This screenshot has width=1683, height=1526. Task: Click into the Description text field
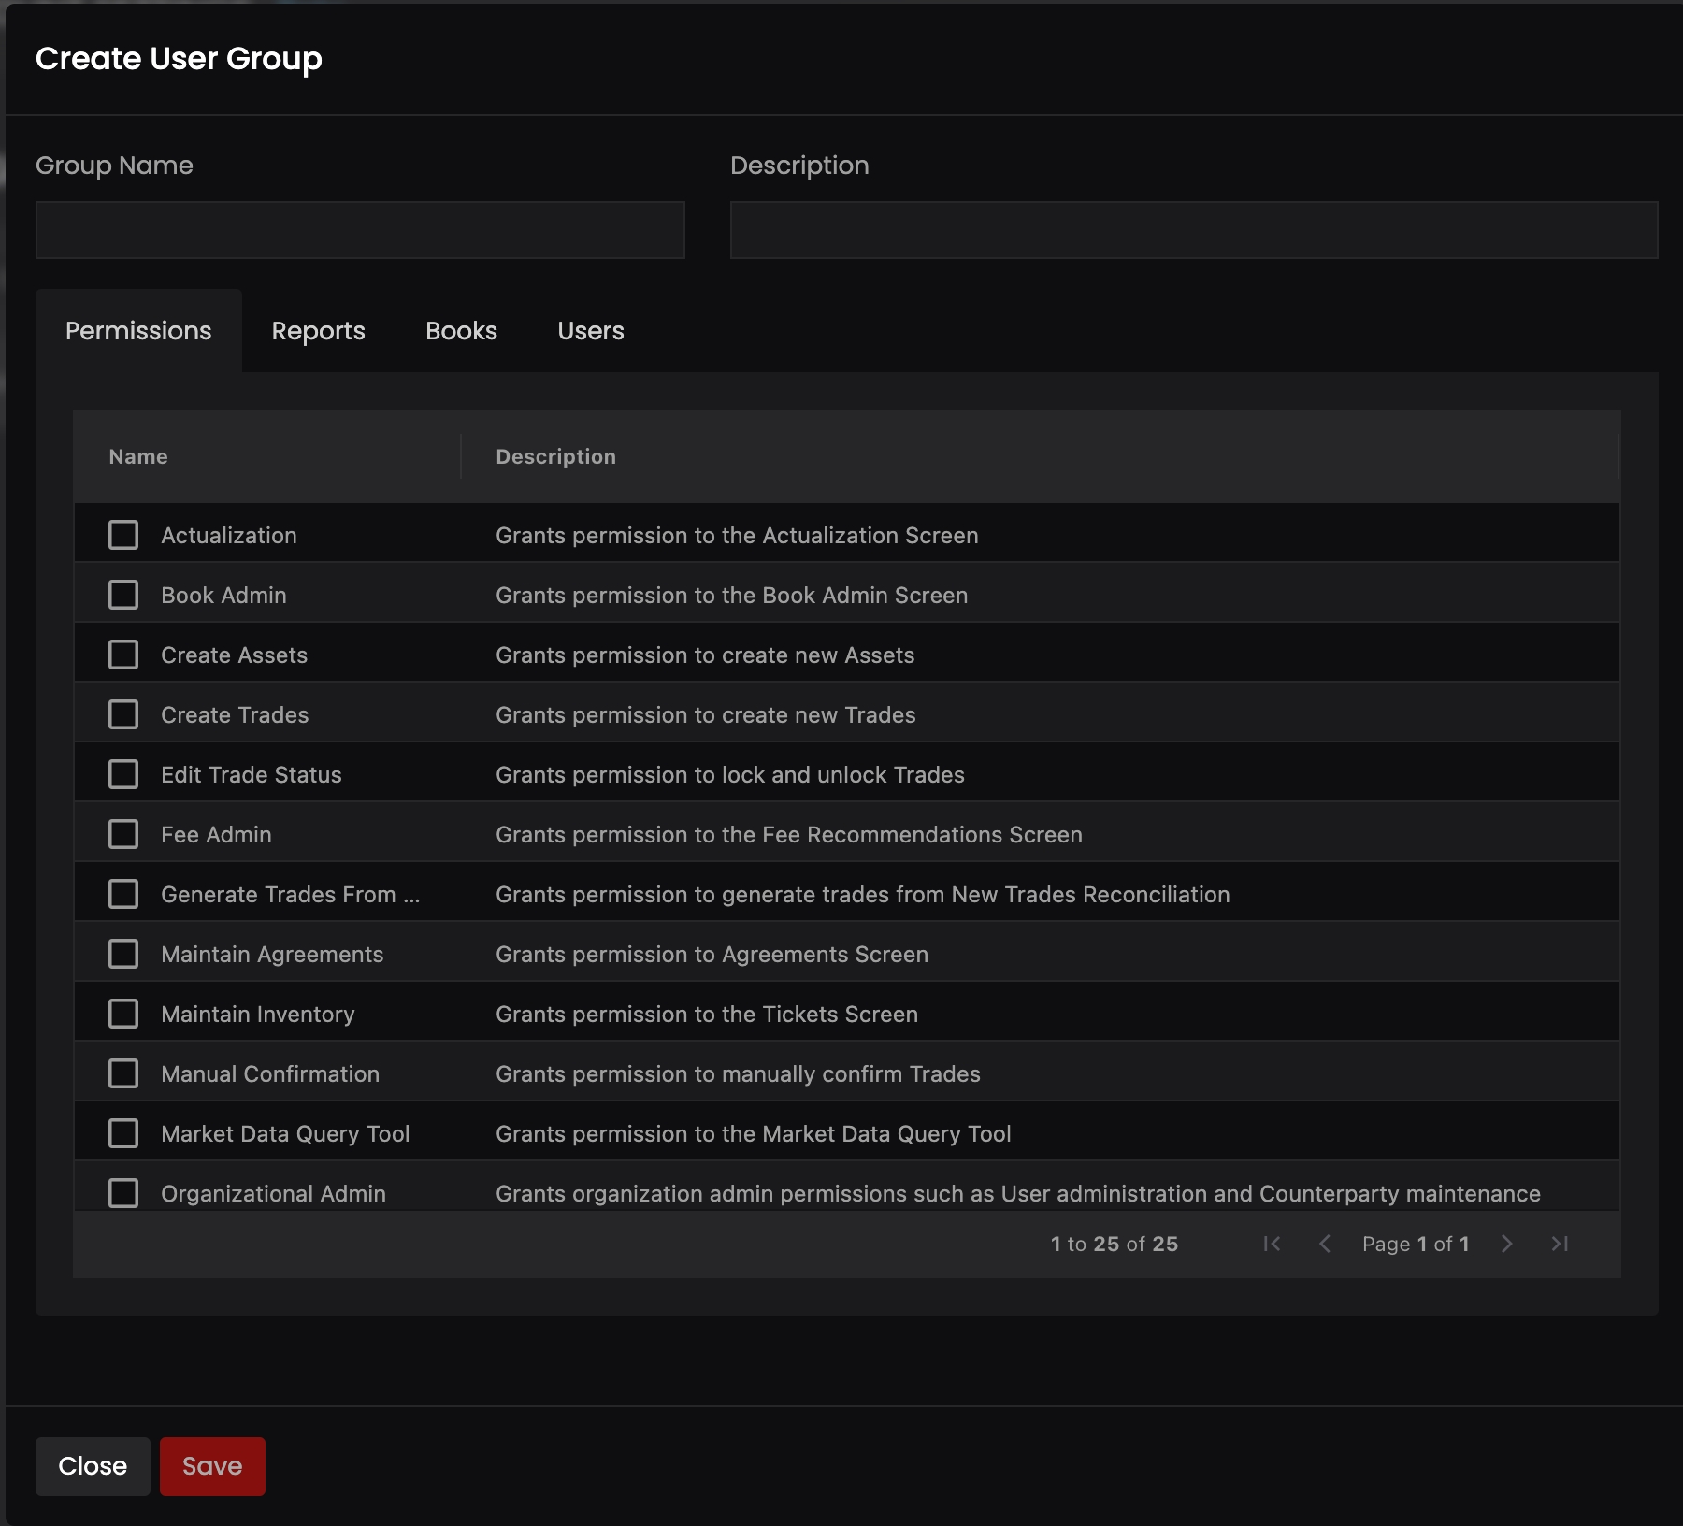pyautogui.click(x=1193, y=230)
